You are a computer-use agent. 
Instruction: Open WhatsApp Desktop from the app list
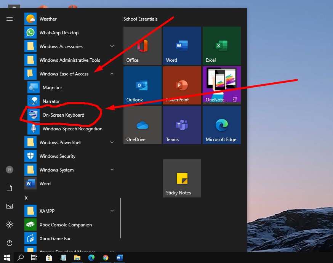[59, 33]
